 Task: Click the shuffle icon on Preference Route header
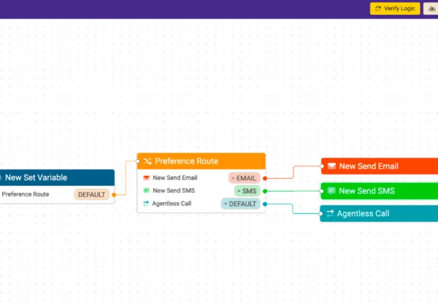click(147, 161)
